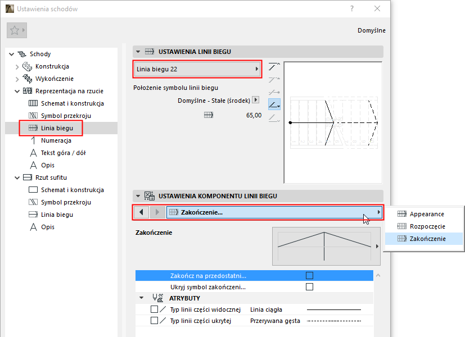The height and width of the screenshot is (337, 465).
Task: Toggle Zakończ na przedostatni... checkbox
Action: tap(309, 276)
